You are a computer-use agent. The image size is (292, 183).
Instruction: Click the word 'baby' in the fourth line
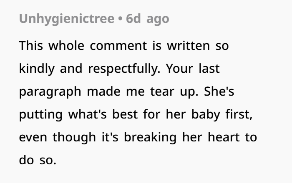pyautogui.click(x=206, y=115)
